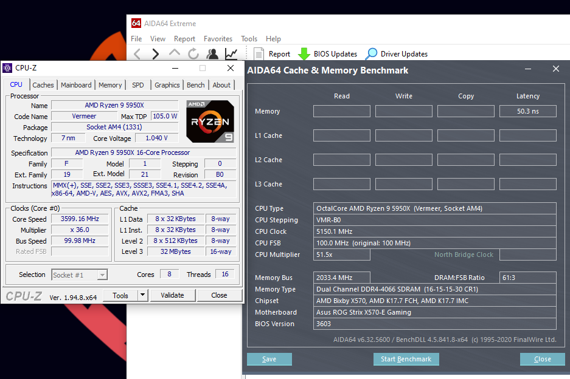Click the BIOS Updates green arrow icon

pyautogui.click(x=304, y=54)
